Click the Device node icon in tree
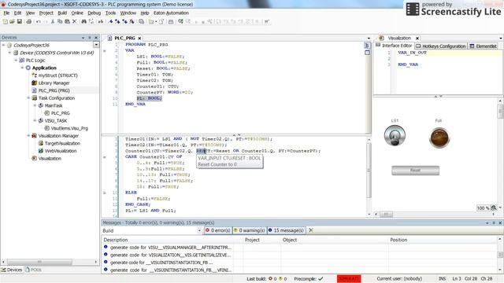504x283 pixels. pos(16,53)
